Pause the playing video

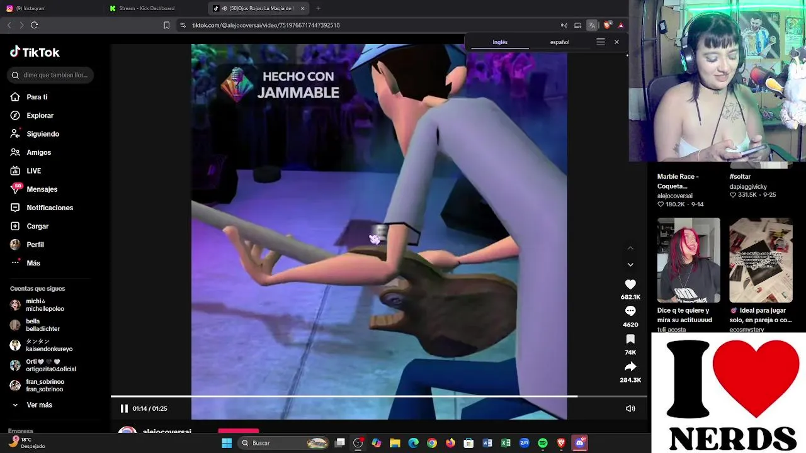(124, 408)
